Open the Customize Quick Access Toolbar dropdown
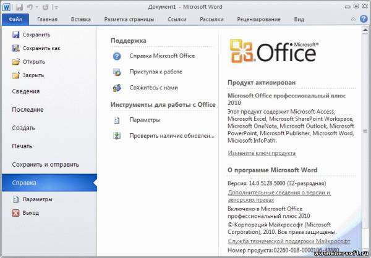Screen dimensions: 371x258 [x=56, y=7]
